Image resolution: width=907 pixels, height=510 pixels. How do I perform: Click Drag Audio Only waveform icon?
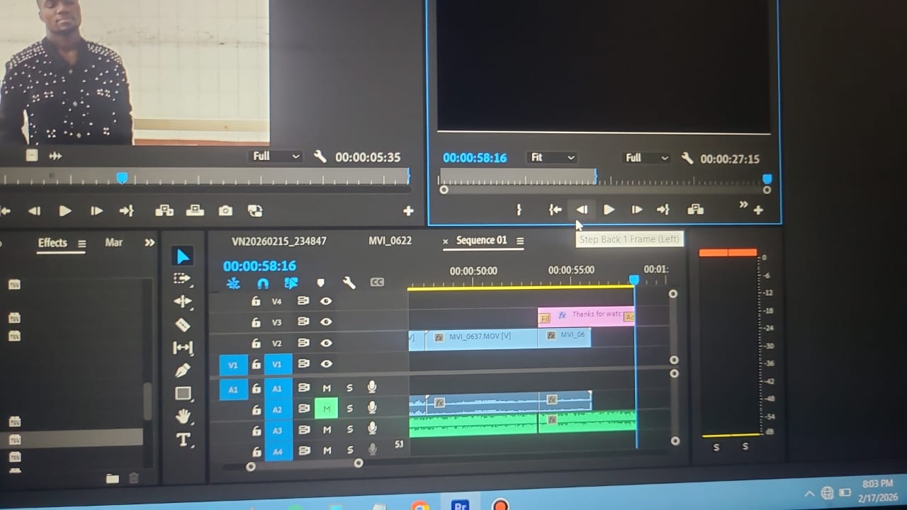tap(55, 156)
